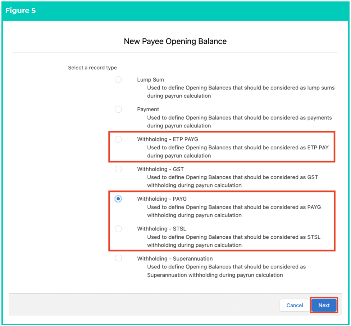The height and width of the screenshot is (326, 351).
Task: Choose Withholding - GST radio button
Action: coord(118,169)
